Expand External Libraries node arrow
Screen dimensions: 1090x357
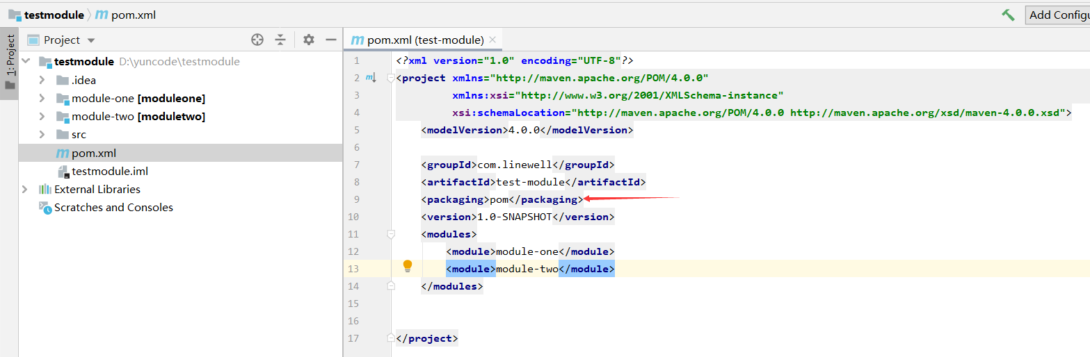(26, 189)
